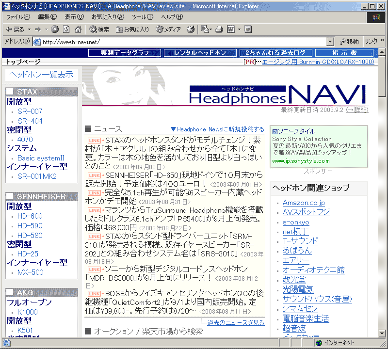Open the Forward button history dropdown arrow

[x=46, y=30]
